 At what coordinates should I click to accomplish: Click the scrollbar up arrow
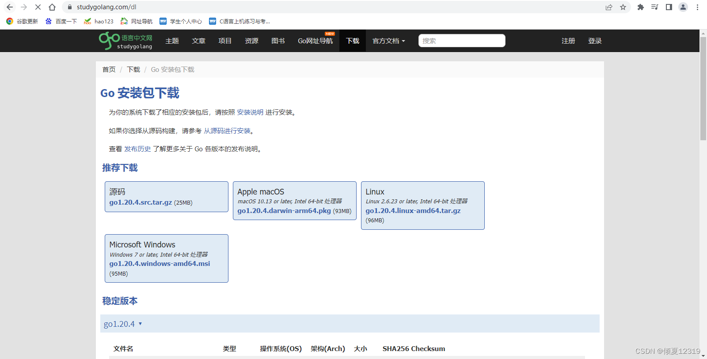coord(703,33)
